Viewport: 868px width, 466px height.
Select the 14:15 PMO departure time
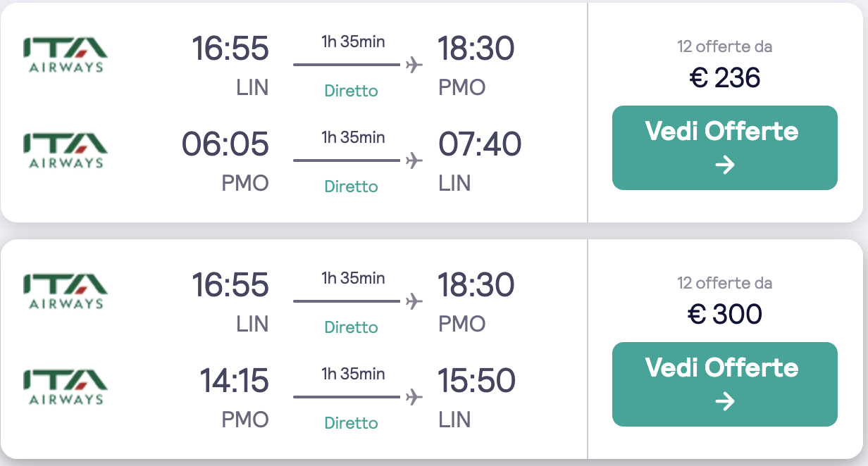[x=235, y=381]
